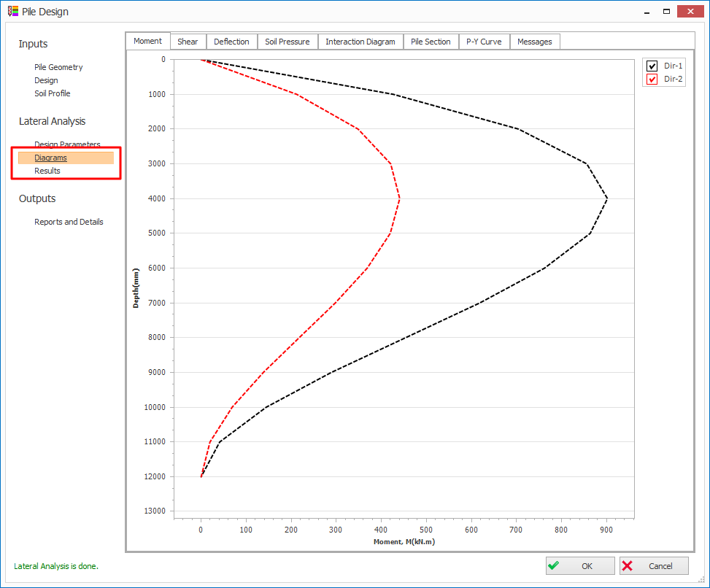Open the Messages tab
Viewport: 710px width, 588px height.
pyautogui.click(x=534, y=42)
